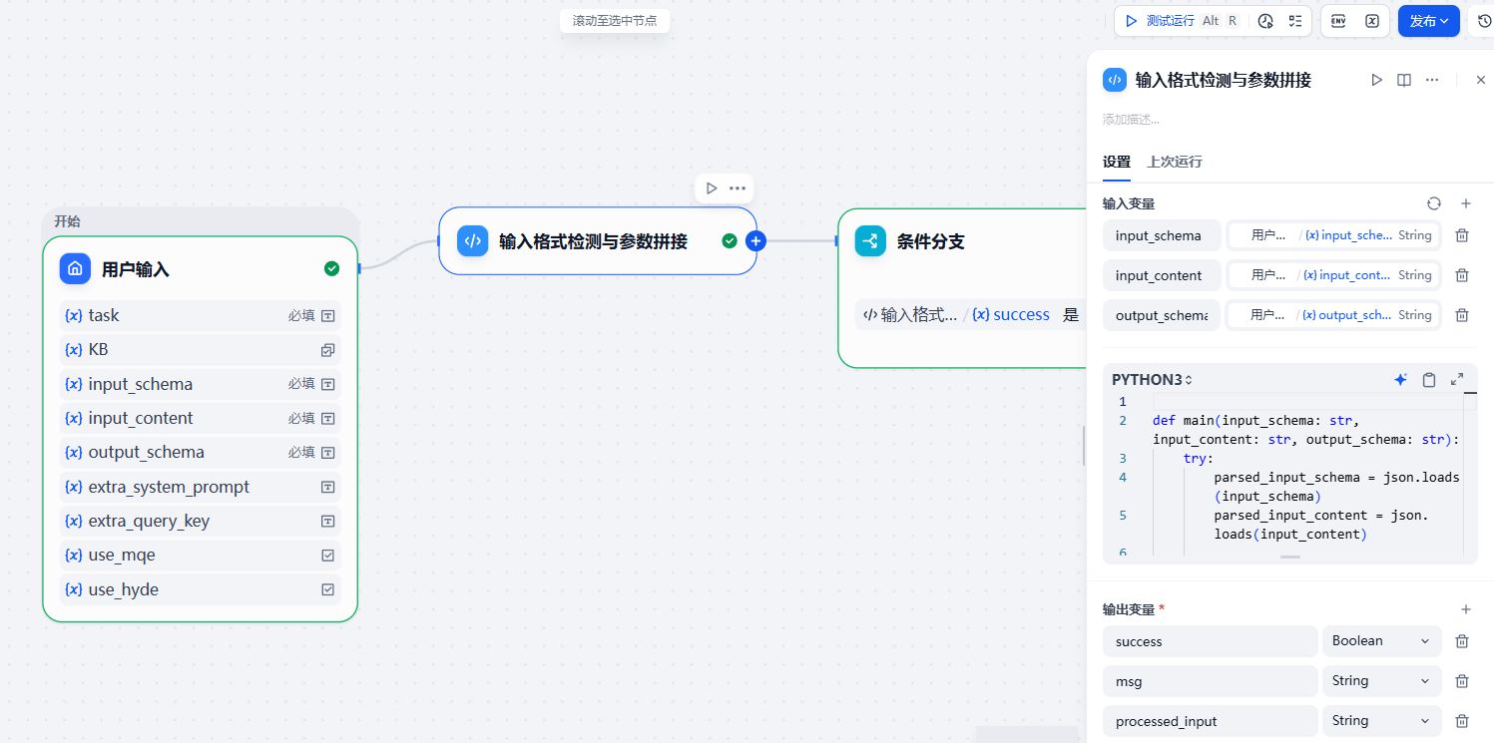The image size is (1494, 743).
Task: Expand the code editor to fullscreen
Action: [1457, 380]
